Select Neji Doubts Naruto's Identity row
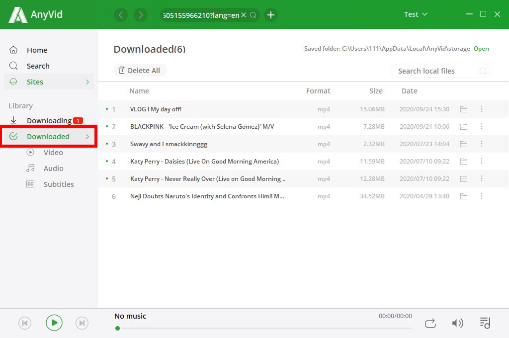The image size is (509, 338). click(x=303, y=196)
